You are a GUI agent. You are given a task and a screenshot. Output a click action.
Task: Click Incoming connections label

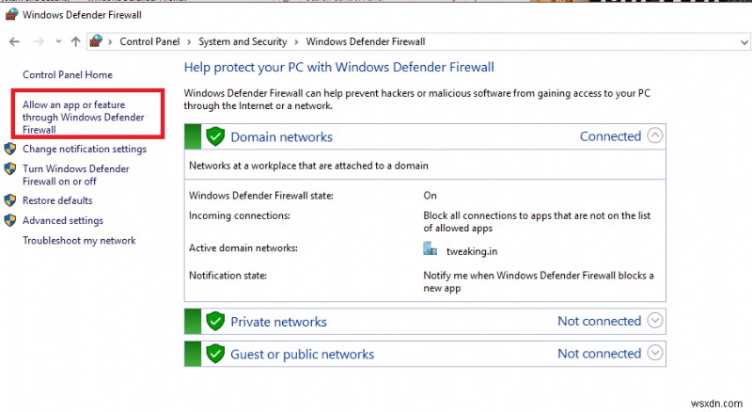pos(240,215)
